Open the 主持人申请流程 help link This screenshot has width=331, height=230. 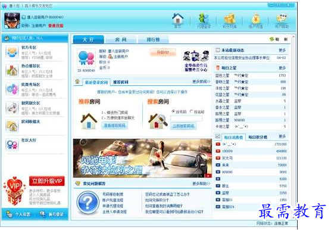pos(114,212)
